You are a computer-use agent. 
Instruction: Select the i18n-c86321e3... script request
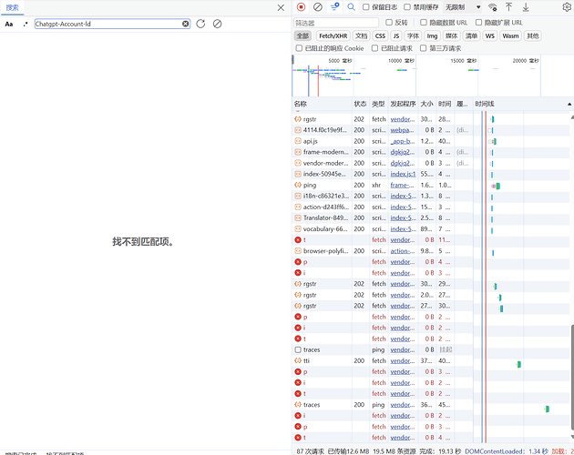pos(383,196)
